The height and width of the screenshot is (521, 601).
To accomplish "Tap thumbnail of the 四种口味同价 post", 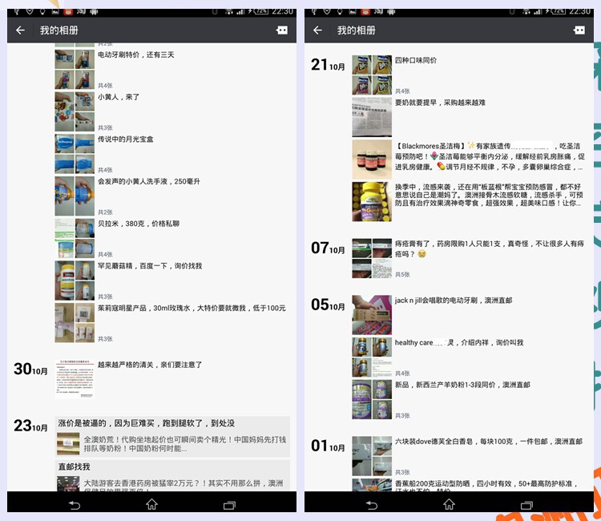I will (372, 75).
